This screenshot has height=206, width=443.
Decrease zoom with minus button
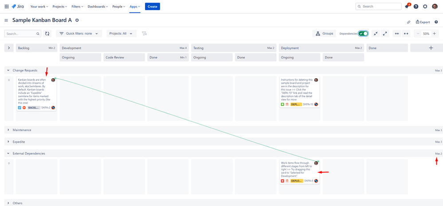coord(419,34)
